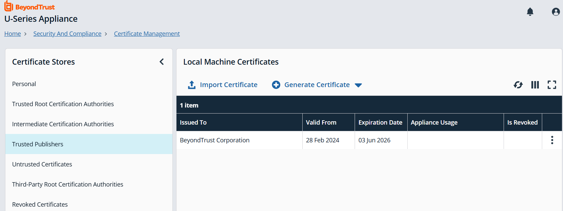Open the row actions vertical ellipsis
563x211 pixels.
[552, 140]
